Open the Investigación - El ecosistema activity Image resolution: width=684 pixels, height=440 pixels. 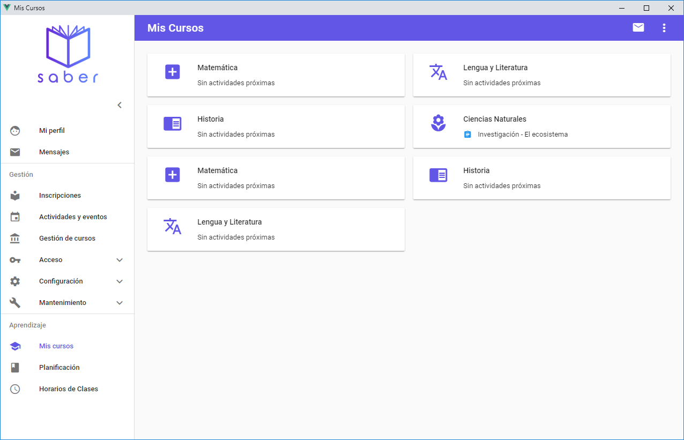pos(523,135)
